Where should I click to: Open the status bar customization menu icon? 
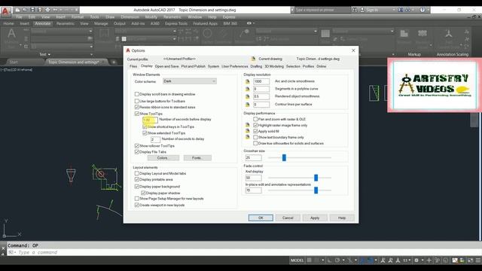(x=478, y=260)
